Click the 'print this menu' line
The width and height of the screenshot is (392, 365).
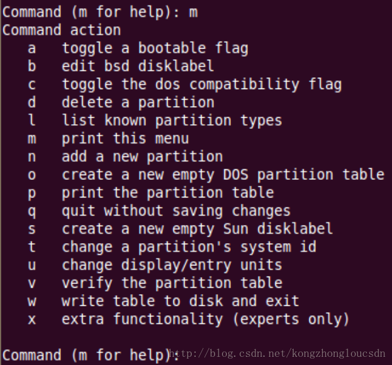coord(108,138)
